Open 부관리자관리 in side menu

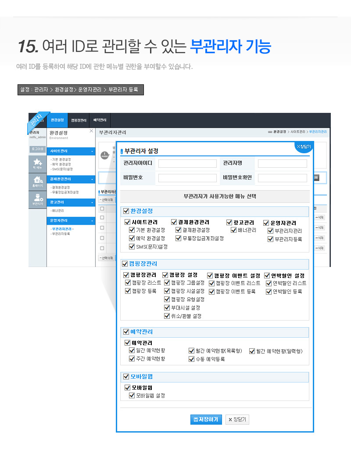61,229
